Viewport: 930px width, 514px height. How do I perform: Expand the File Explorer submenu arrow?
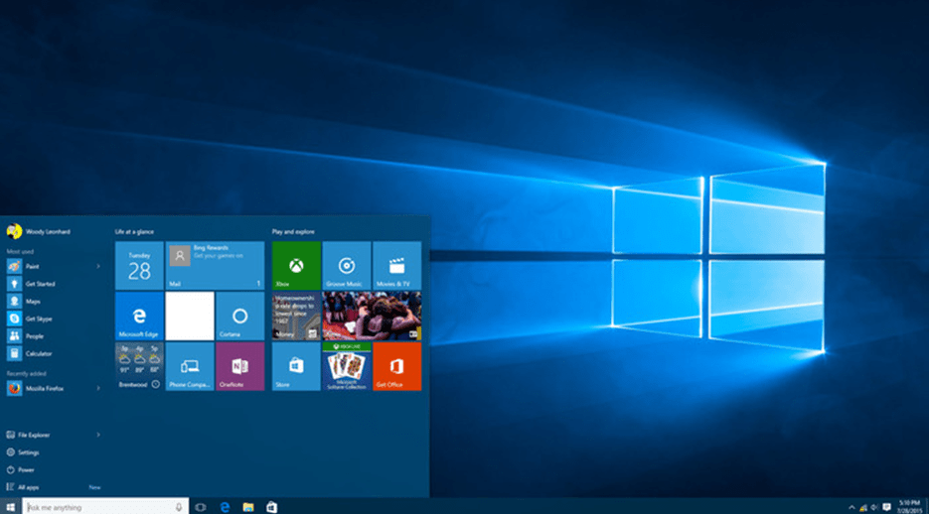click(x=97, y=435)
